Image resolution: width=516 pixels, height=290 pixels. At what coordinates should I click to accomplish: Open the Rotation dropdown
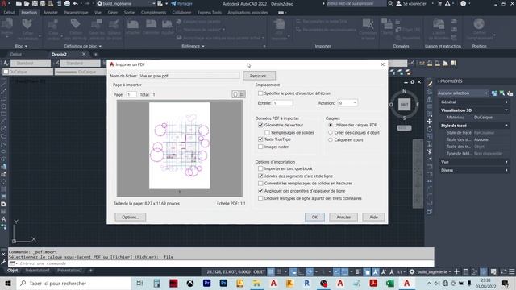point(347,103)
